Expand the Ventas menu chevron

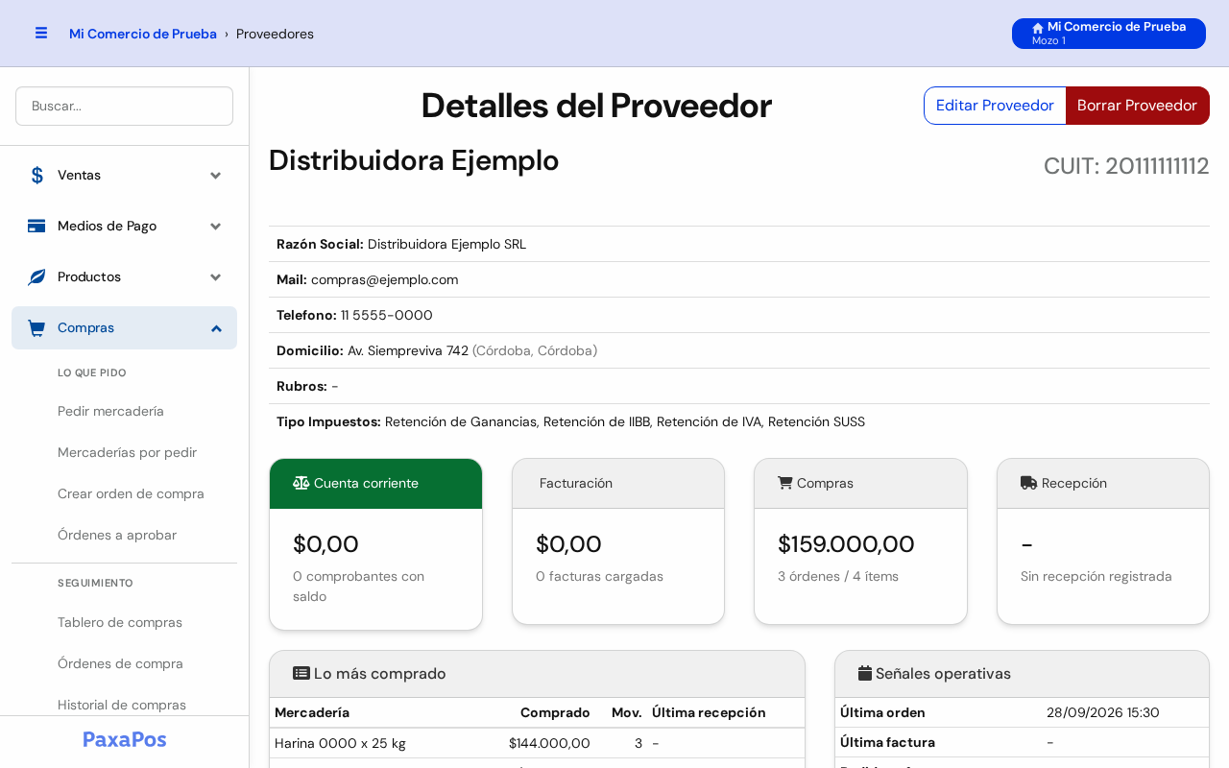pyautogui.click(x=216, y=175)
